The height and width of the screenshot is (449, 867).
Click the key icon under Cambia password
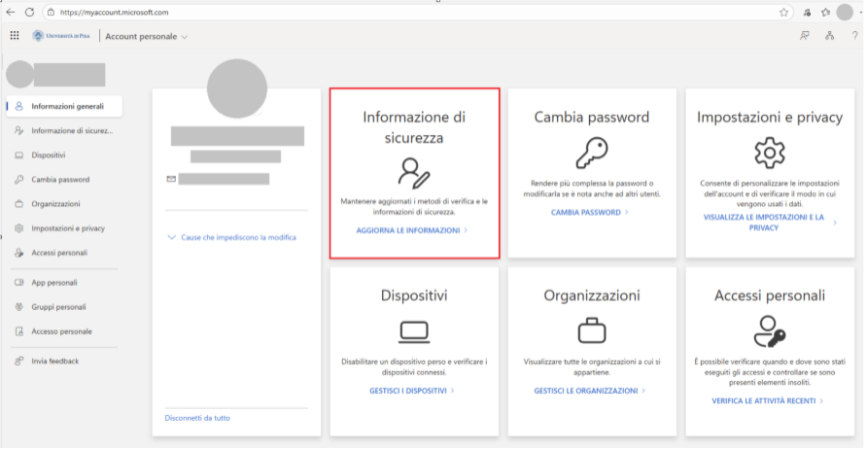tap(591, 154)
